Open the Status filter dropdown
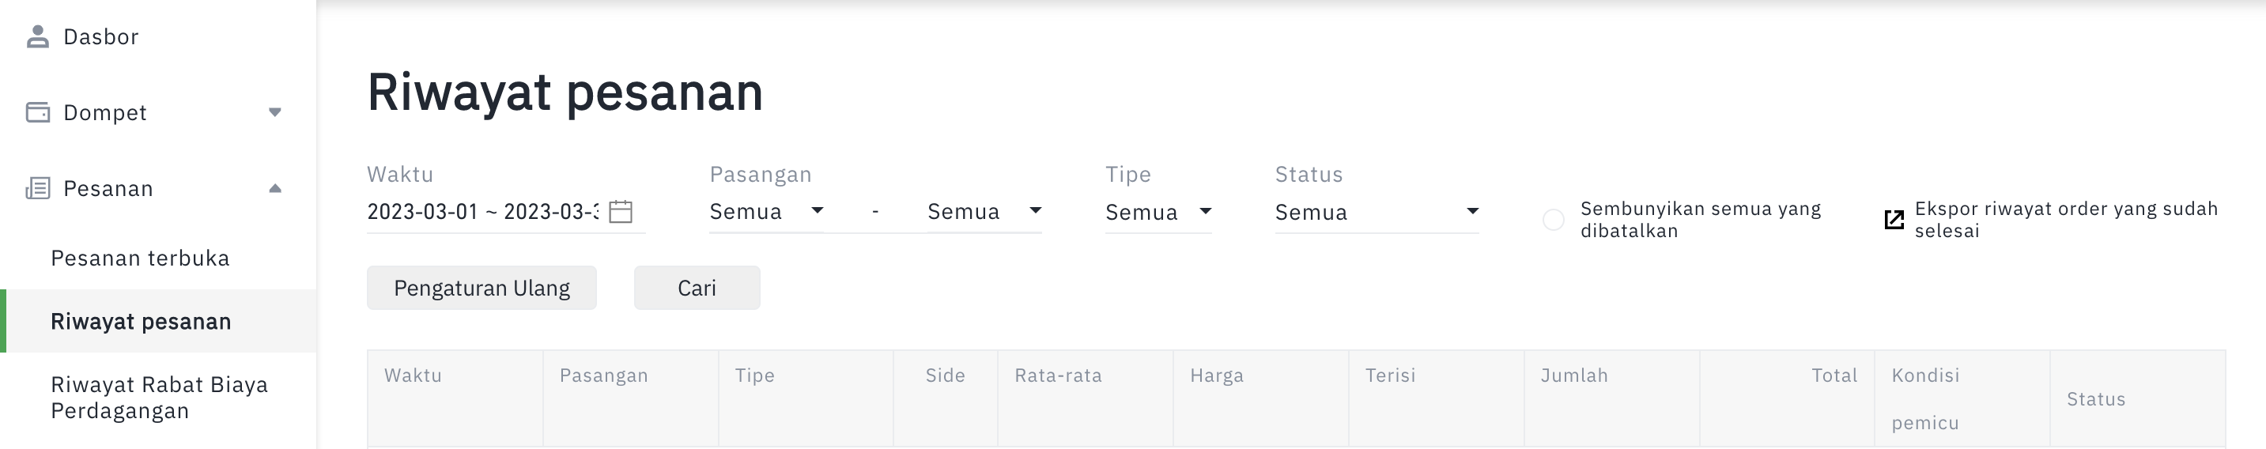 [1377, 212]
